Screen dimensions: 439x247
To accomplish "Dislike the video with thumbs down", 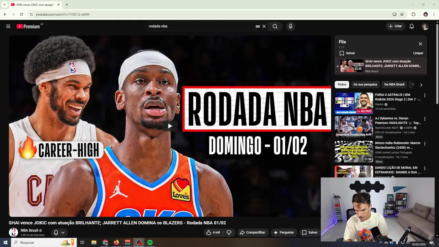I will (x=229, y=233).
